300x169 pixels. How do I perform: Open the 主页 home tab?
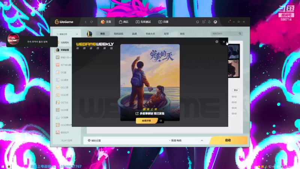point(106,22)
